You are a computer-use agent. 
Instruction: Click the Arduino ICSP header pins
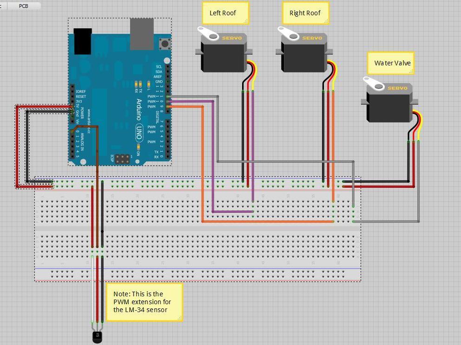pos(122,160)
